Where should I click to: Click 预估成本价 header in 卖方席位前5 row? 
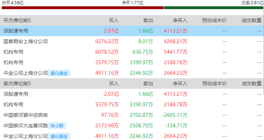214,84
